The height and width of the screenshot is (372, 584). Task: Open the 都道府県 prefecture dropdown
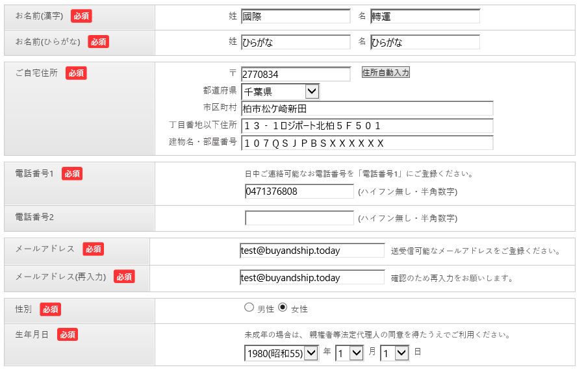280,92
